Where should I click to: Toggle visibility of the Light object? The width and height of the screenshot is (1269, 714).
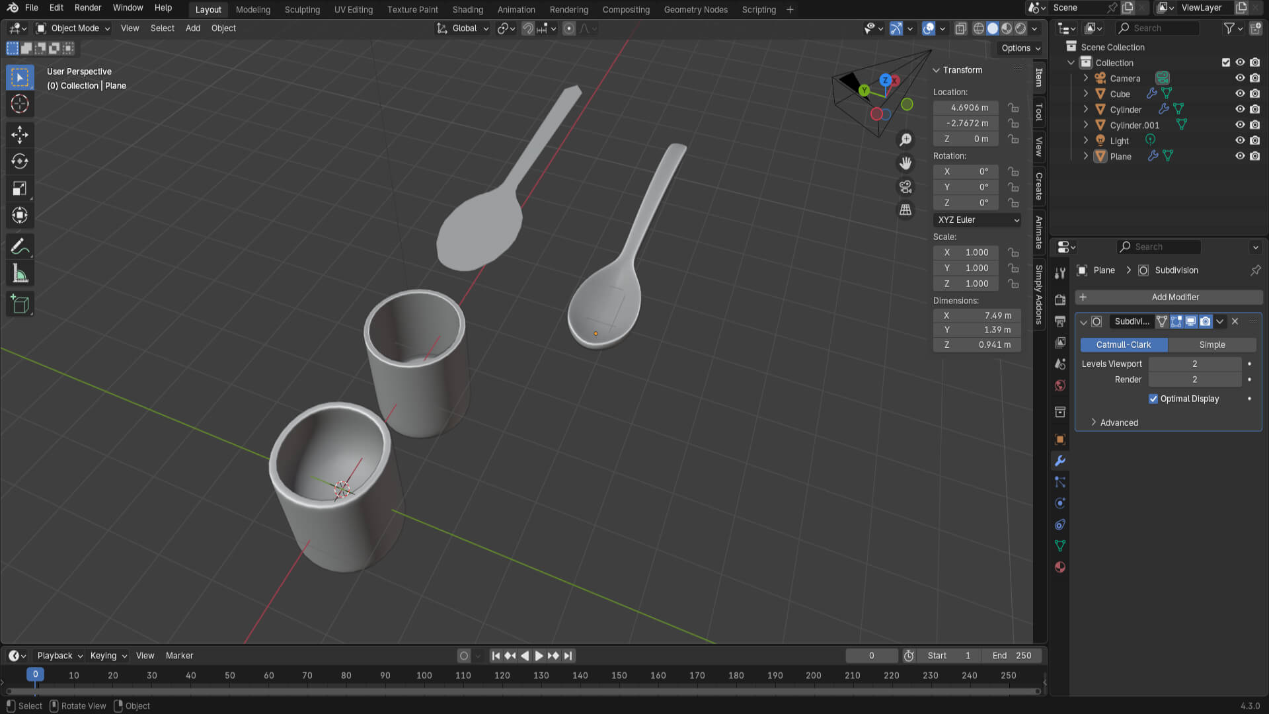[1240, 140]
